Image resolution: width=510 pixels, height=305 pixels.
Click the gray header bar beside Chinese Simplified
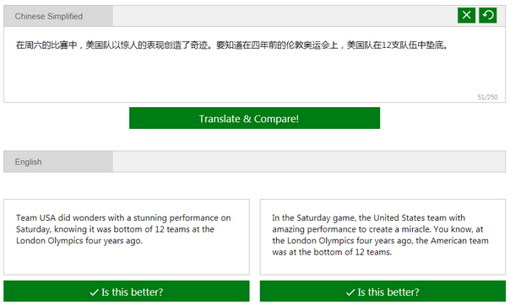point(285,16)
